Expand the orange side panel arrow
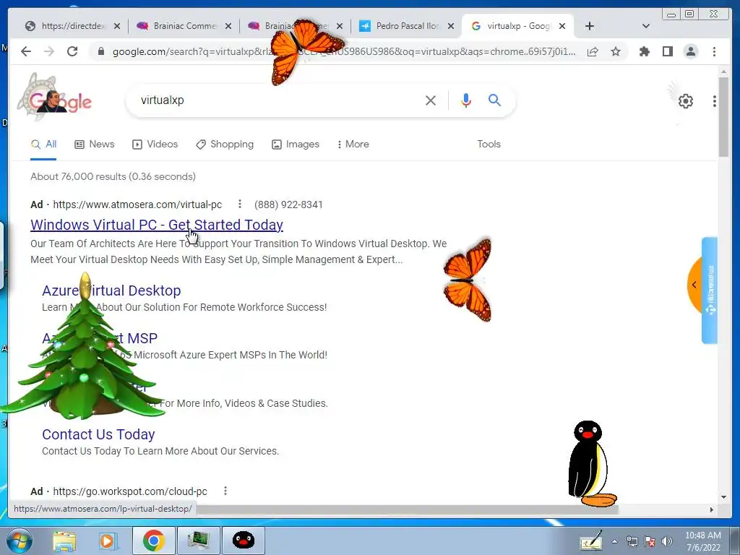 click(x=694, y=285)
